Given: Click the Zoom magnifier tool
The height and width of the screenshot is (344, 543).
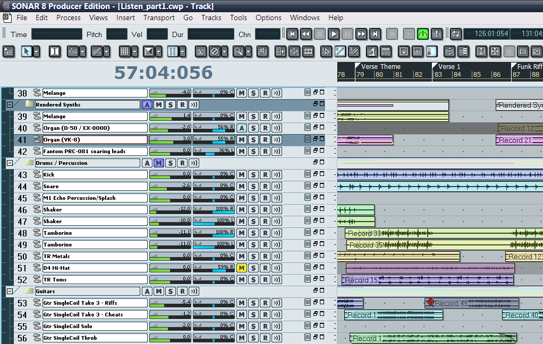Looking at the screenshot, I should (238, 51).
